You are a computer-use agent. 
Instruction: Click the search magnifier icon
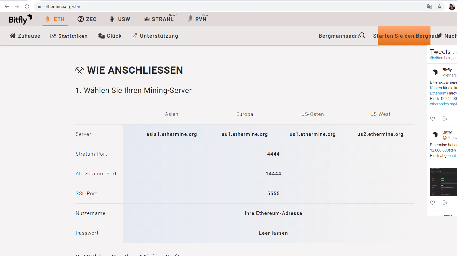click(362, 35)
